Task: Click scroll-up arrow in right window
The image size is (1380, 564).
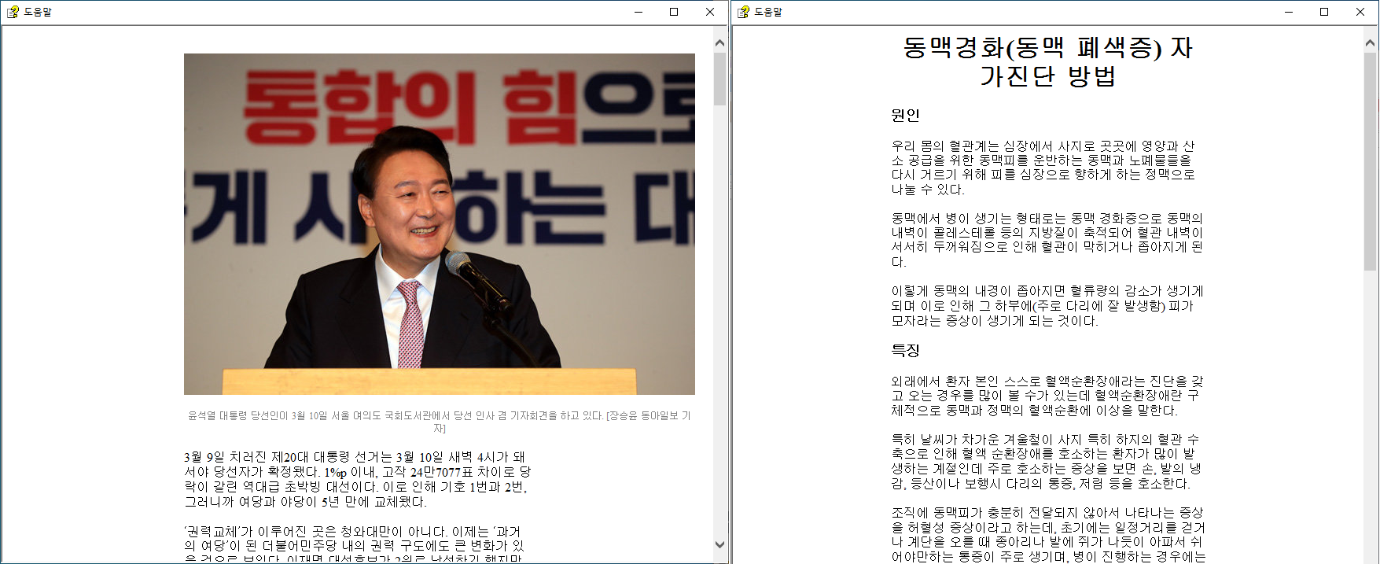Action: click(1371, 43)
